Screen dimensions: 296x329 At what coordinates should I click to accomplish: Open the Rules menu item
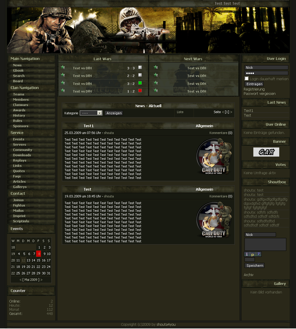coord(17,121)
